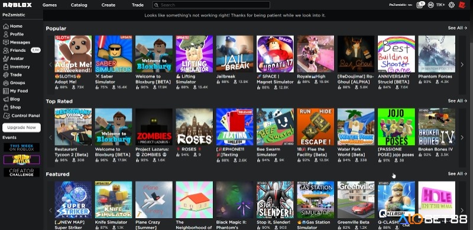
Task: Open the Trade menu in top bar
Action: coord(138,5)
